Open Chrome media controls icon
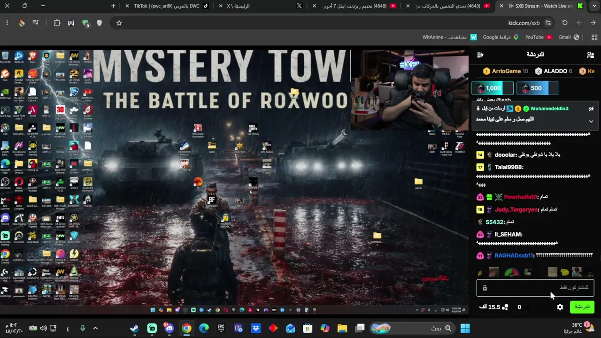The height and width of the screenshot is (338, 601). (36, 23)
